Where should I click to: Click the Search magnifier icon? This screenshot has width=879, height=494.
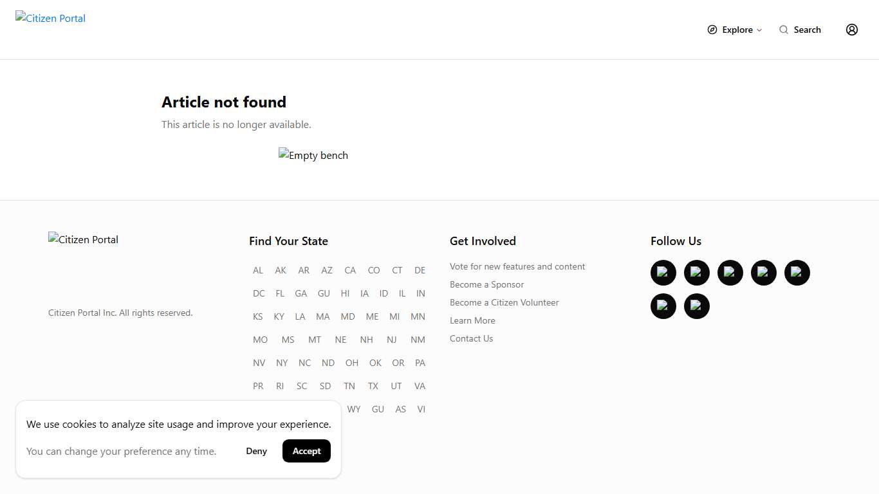pyautogui.click(x=783, y=30)
